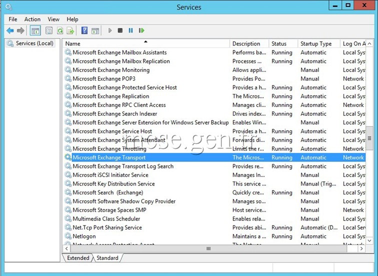The width and height of the screenshot is (378, 276).
Task: Select Microsoft Exchange RPC Client Access
Action: (214, 105)
